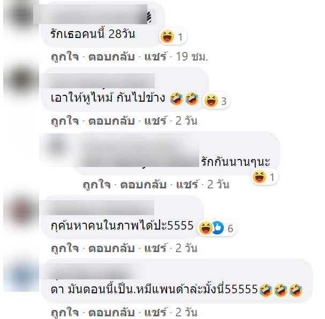Like the รักเธอคนนี้ 28วัน comment via ถูกใจ

pyautogui.click(x=65, y=57)
